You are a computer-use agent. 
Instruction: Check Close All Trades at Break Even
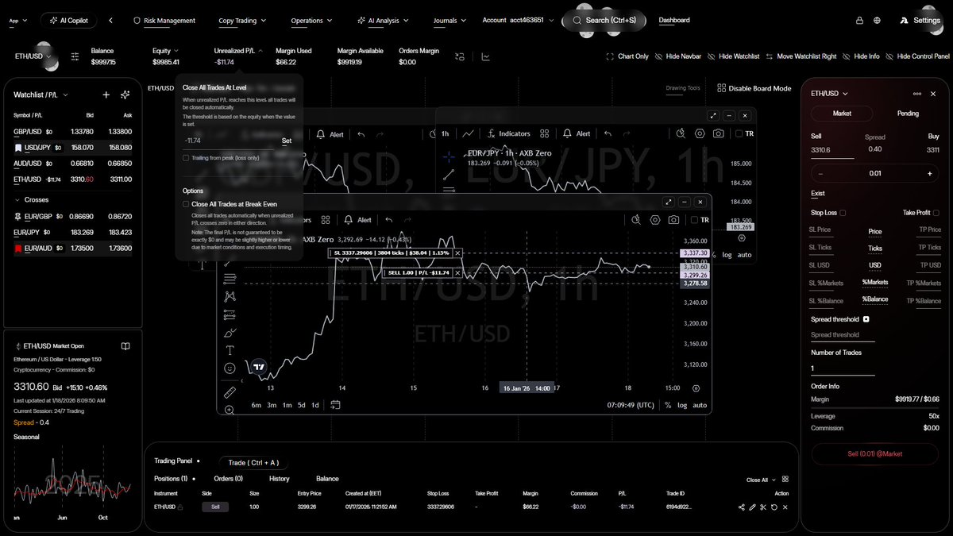pyautogui.click(x=186, y=204)
